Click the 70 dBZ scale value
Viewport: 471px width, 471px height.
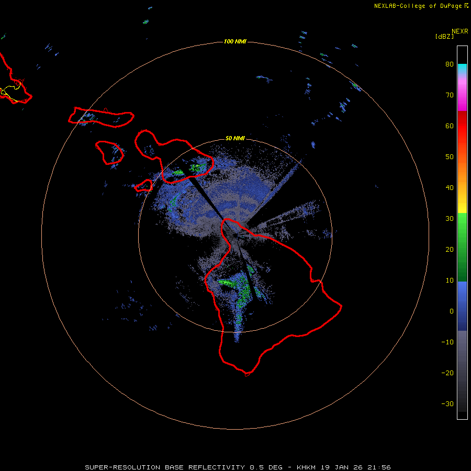point(450,95)
